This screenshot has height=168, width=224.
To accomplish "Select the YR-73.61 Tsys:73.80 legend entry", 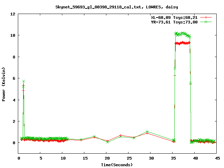I will coord(174,22).
